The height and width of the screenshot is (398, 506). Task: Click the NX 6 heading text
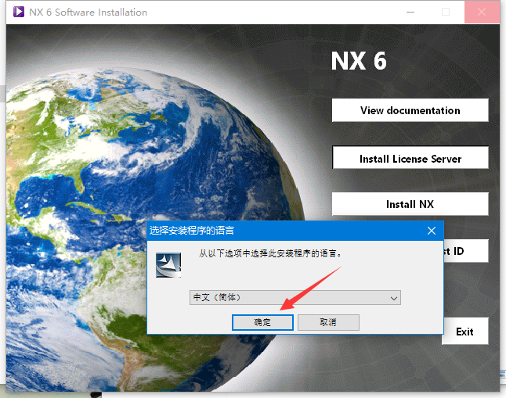[359, 60]
